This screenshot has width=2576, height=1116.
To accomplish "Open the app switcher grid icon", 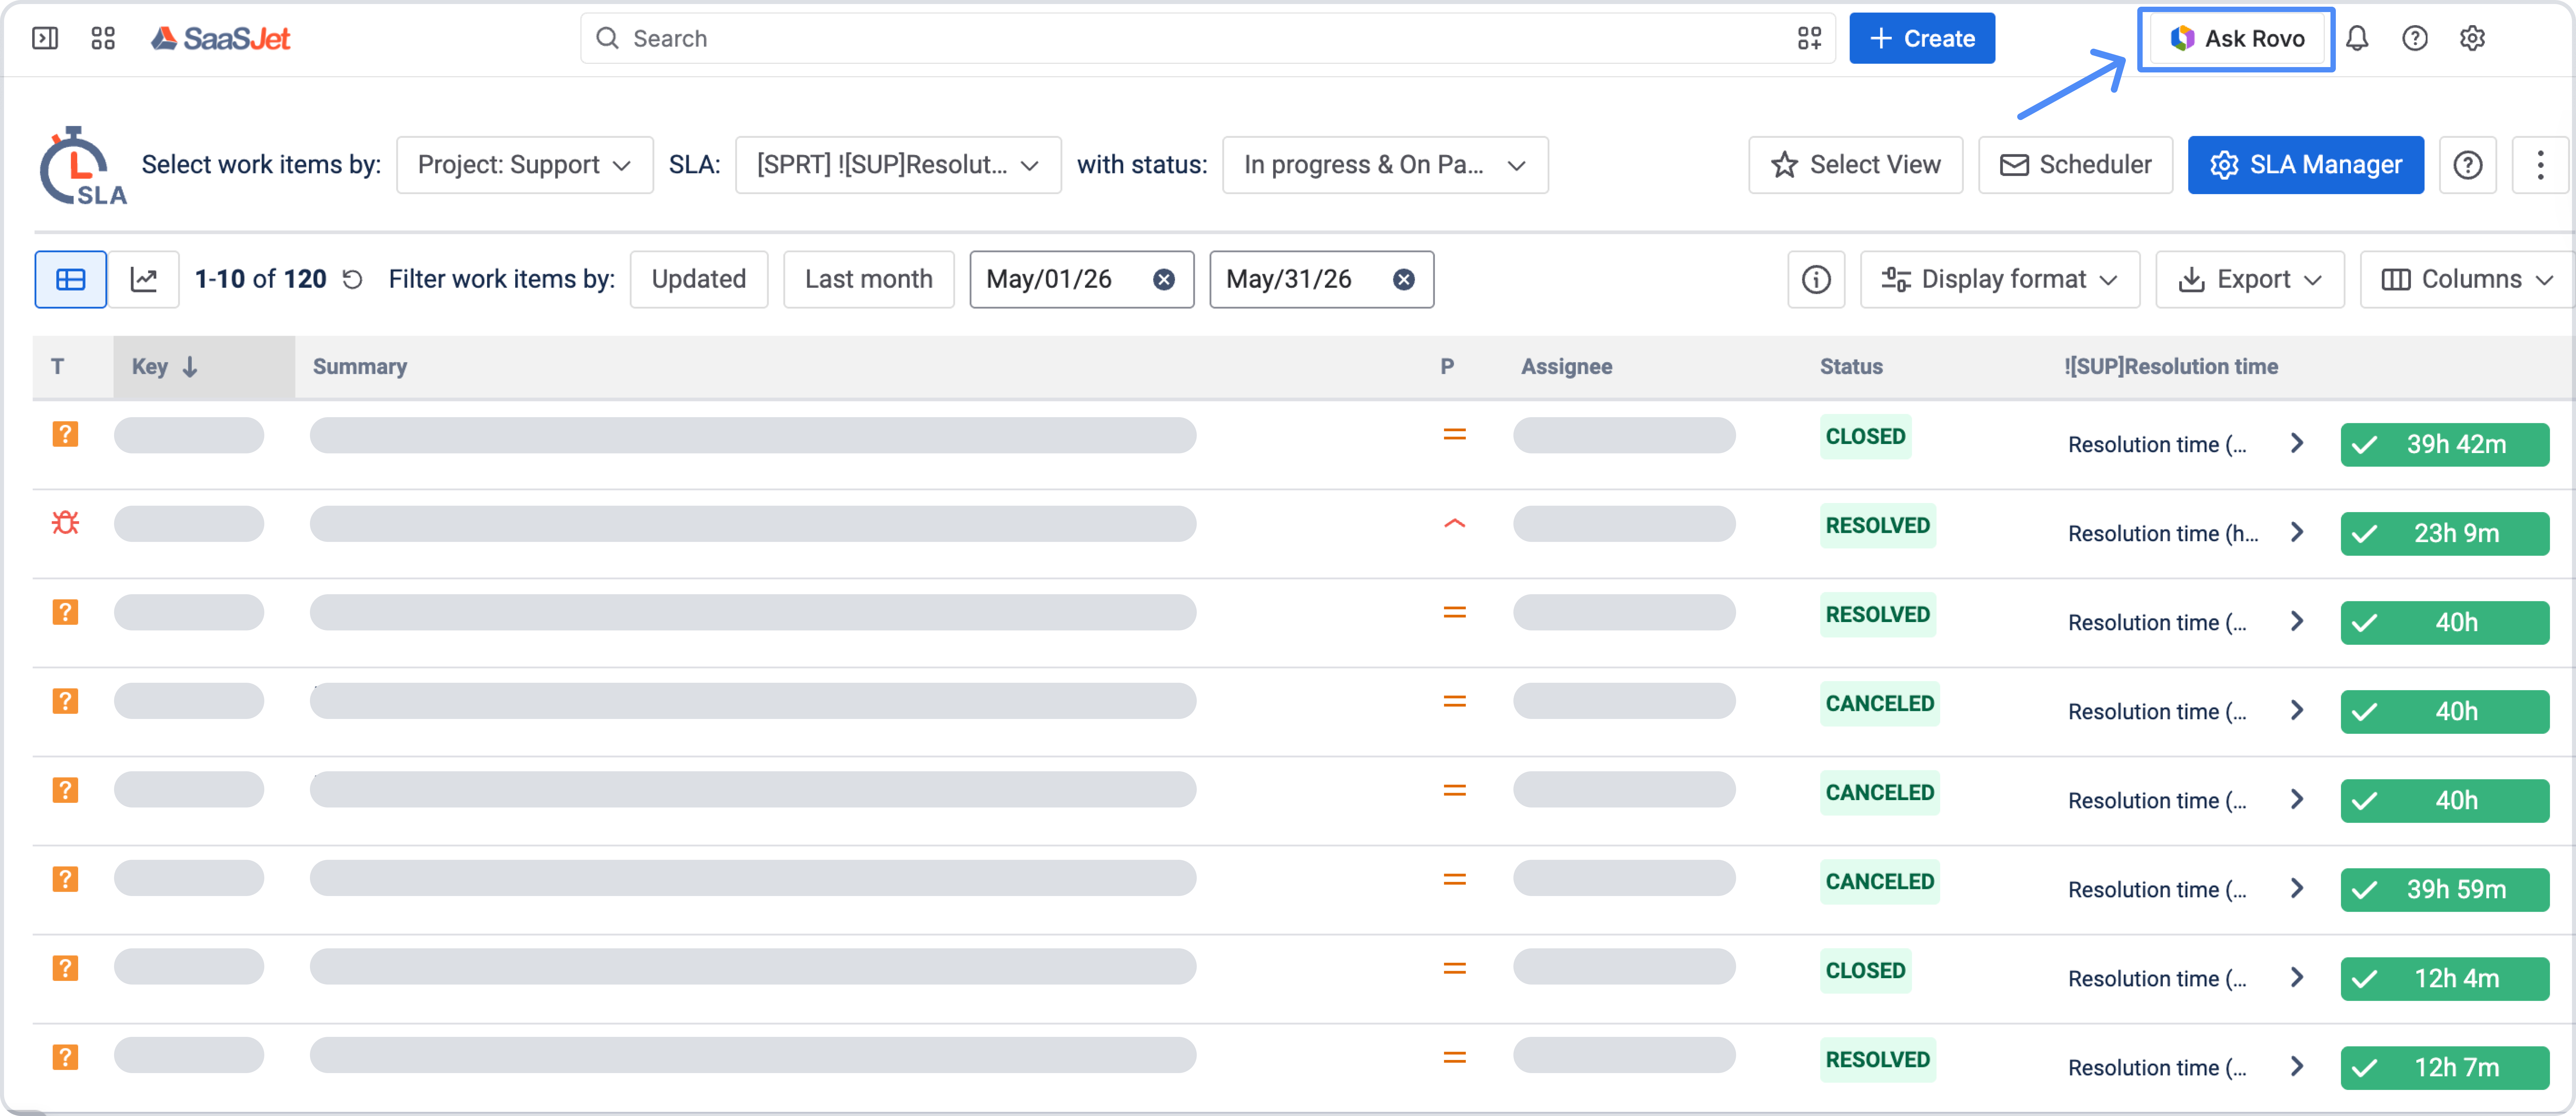I will click(x=103, y=38).
